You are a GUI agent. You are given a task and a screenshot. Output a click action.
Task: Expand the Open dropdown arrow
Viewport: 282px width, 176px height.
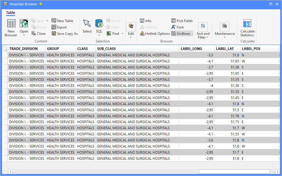click(24, 35)
